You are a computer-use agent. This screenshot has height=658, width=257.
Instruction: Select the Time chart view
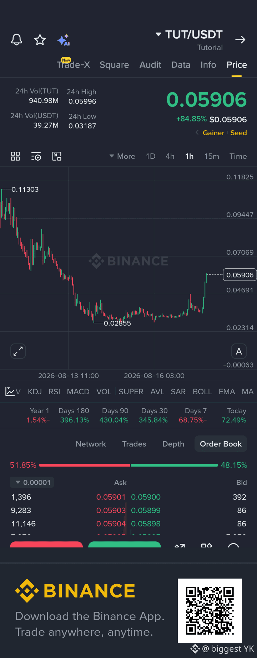point(238,156)
